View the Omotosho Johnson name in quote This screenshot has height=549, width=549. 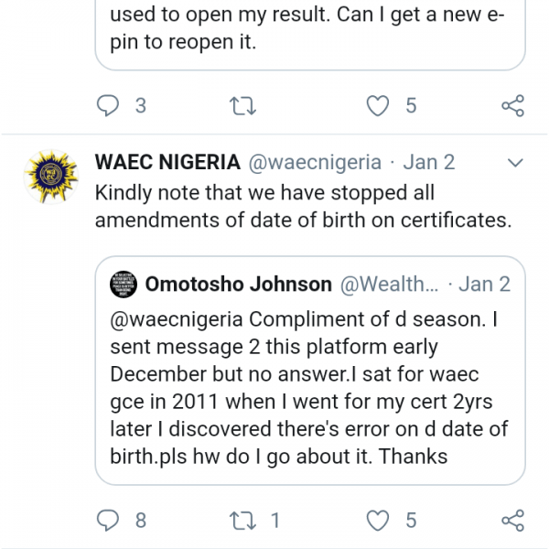coord(238,285)
